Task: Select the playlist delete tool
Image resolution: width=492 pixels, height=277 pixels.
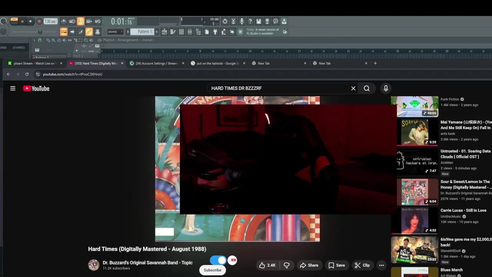Action: click(x=59, y=40)
